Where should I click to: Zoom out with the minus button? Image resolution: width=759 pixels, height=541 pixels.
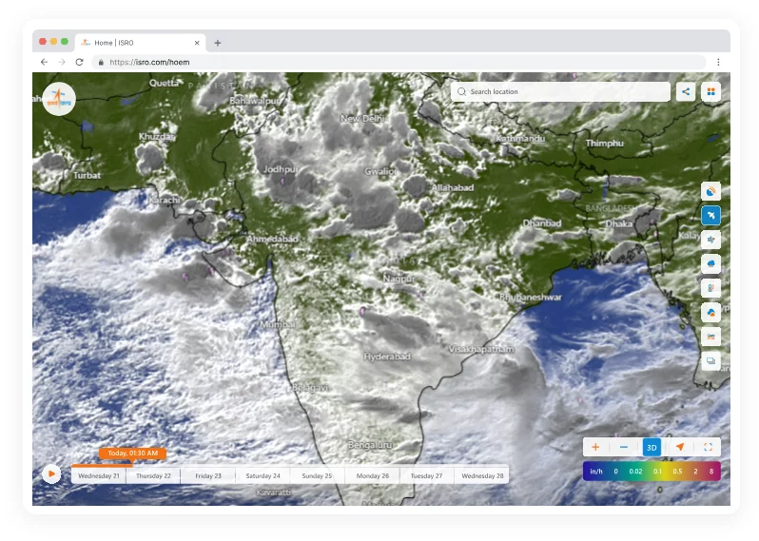[624, 447]
